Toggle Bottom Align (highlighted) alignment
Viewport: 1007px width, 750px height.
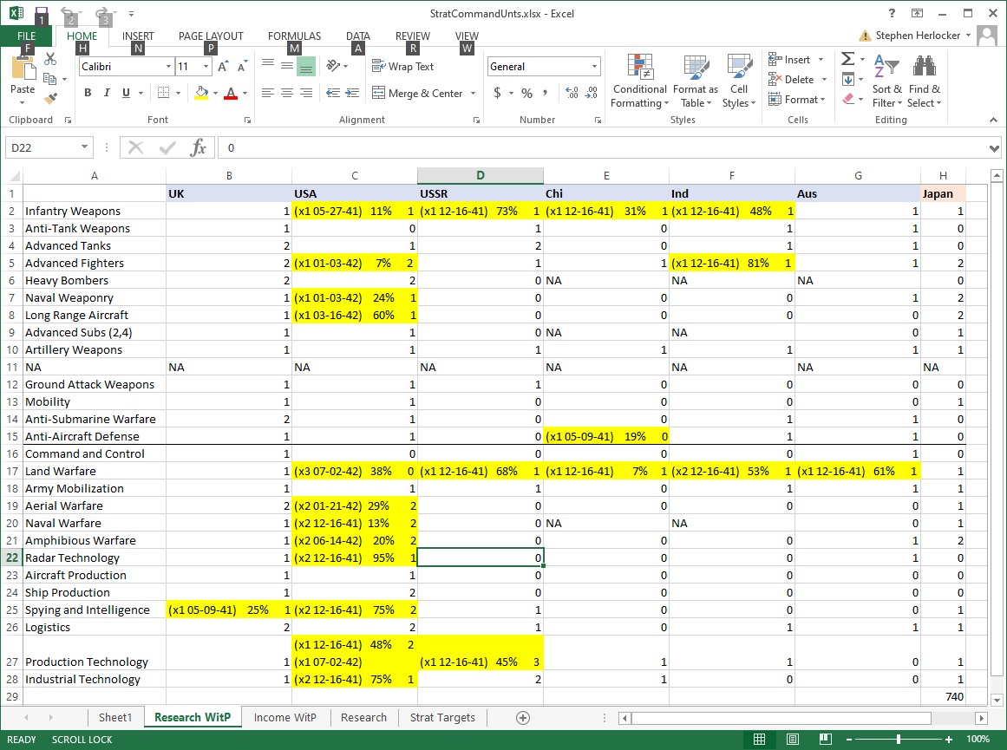(x=306, y=66)
